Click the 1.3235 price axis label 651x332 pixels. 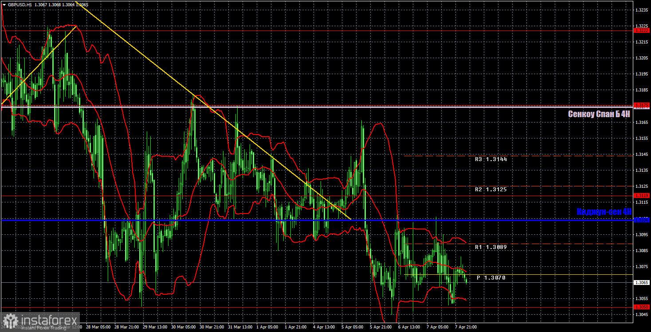(x=642, y=10)
